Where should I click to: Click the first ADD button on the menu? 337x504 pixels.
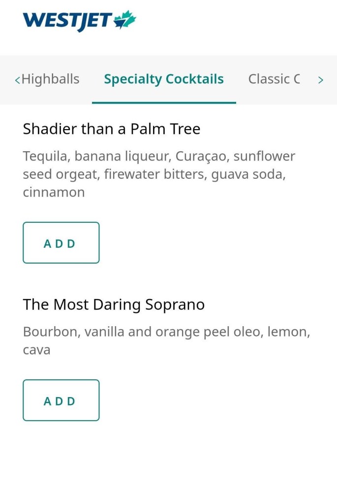61,242
